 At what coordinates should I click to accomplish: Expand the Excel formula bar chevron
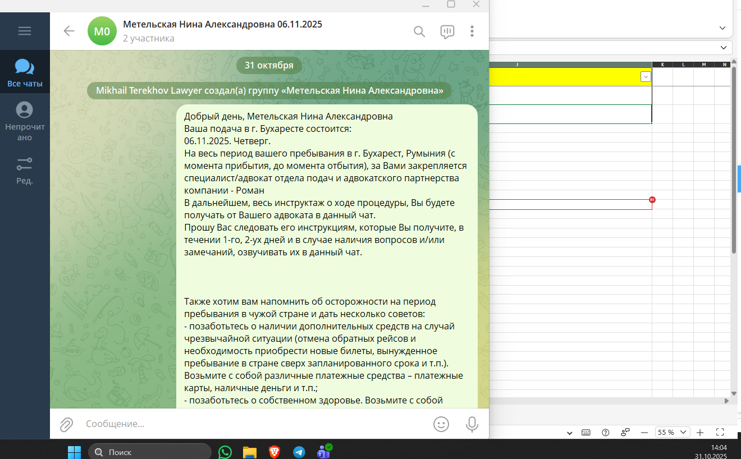click(723, 47)
